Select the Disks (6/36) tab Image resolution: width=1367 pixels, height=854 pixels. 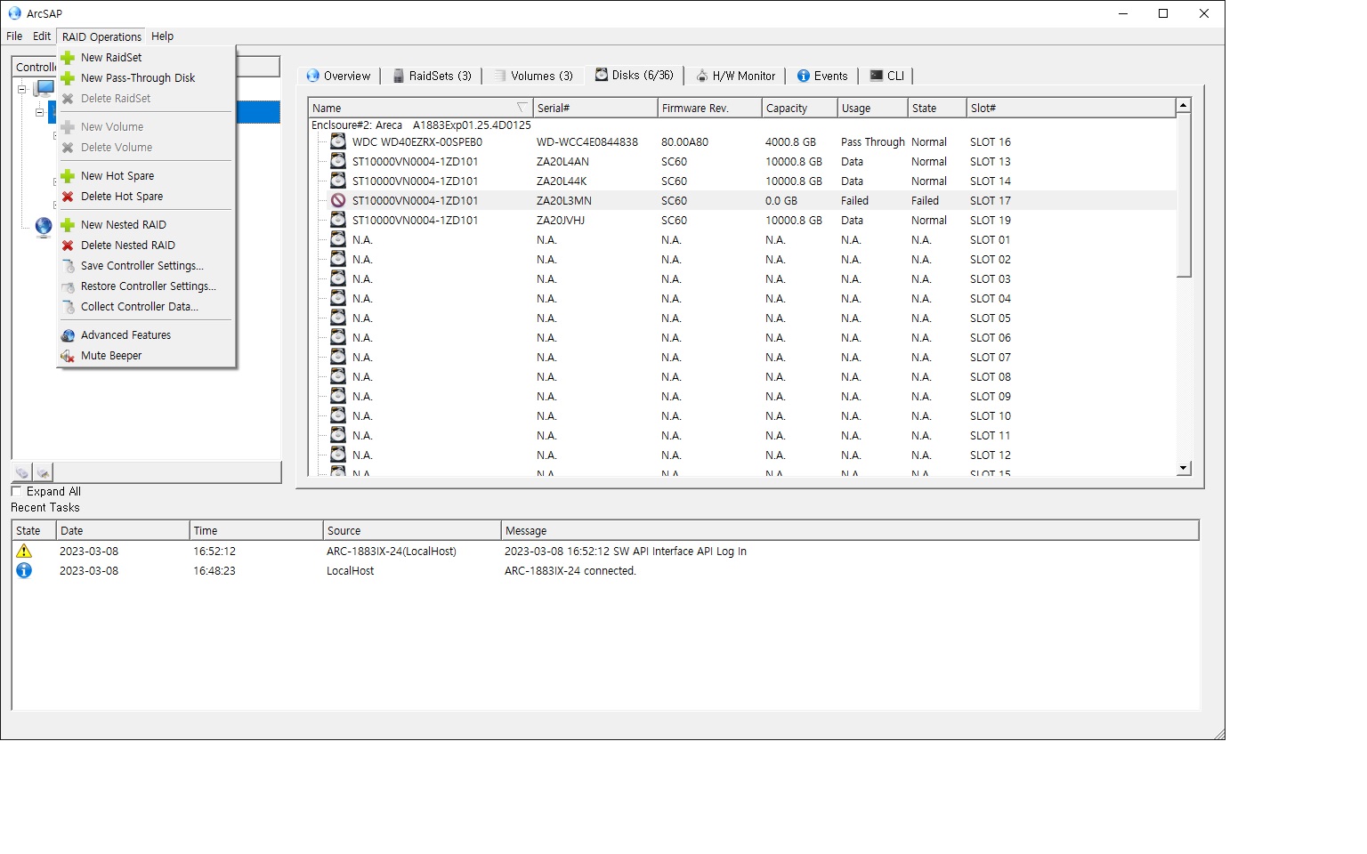coord(635,75)
